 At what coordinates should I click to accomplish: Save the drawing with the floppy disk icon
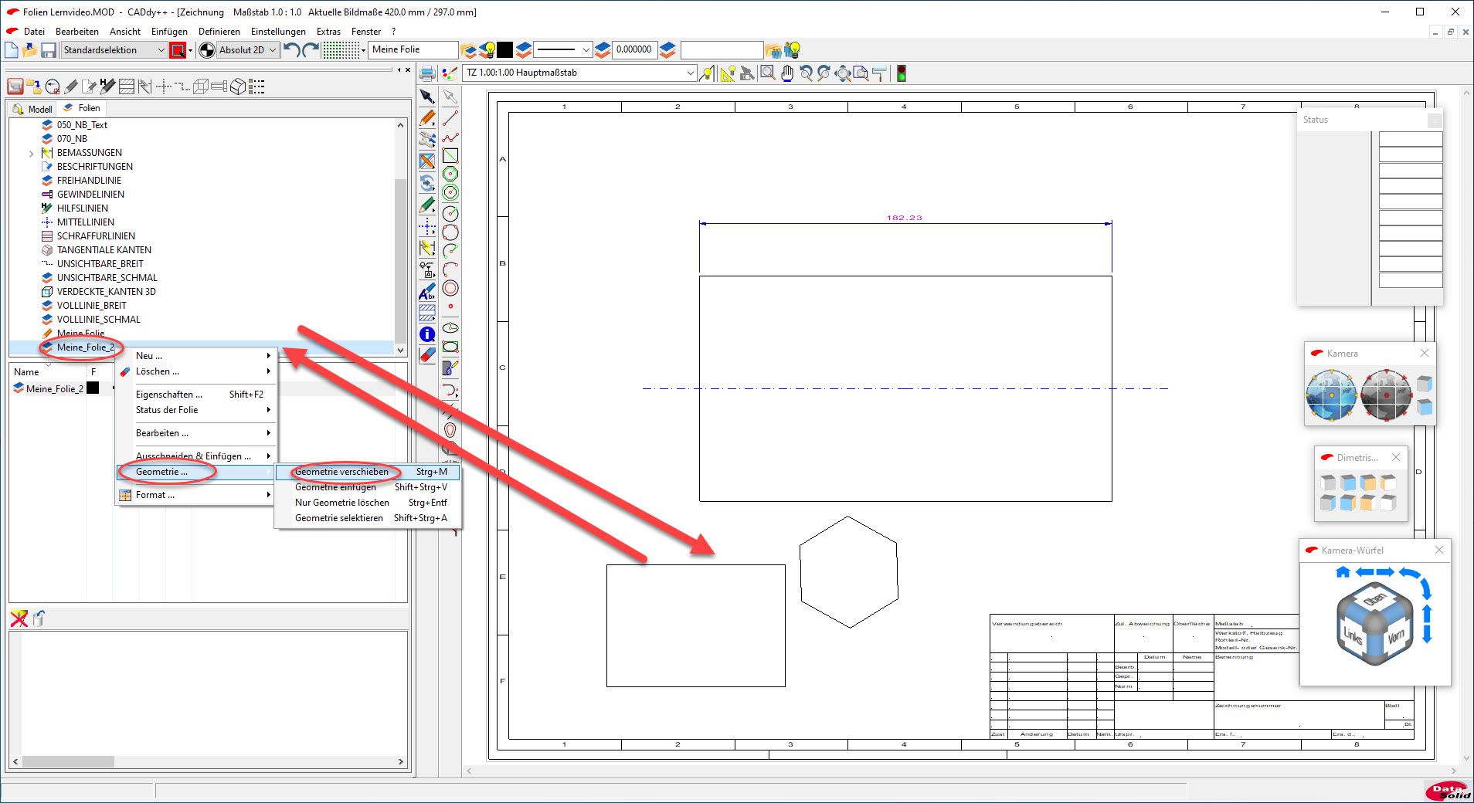(x=48, y=50)
